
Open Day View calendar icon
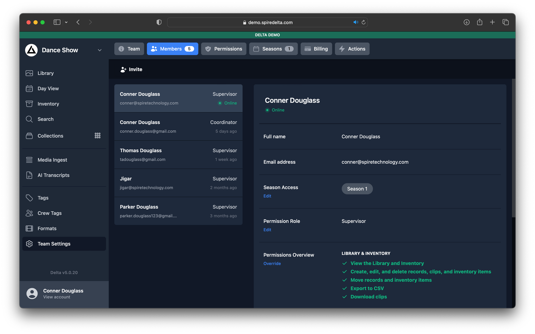coord(29,88)
